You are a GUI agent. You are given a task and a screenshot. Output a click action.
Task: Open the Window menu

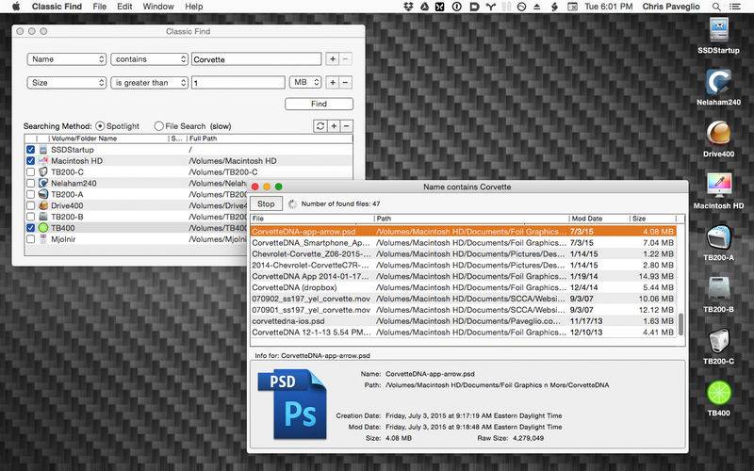point(158,7)
